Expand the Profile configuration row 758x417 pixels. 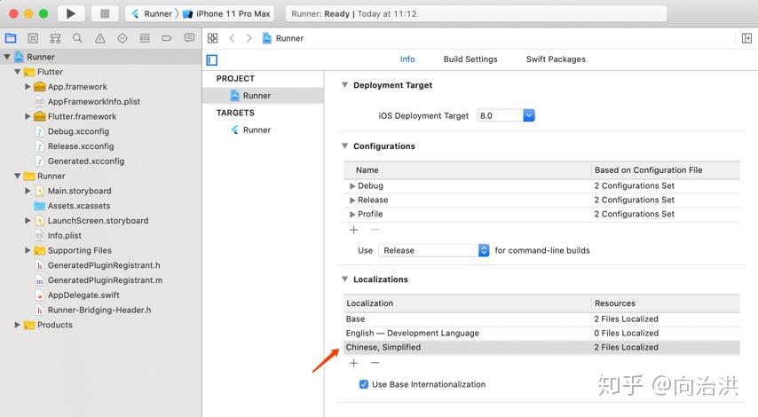[351, 214]
